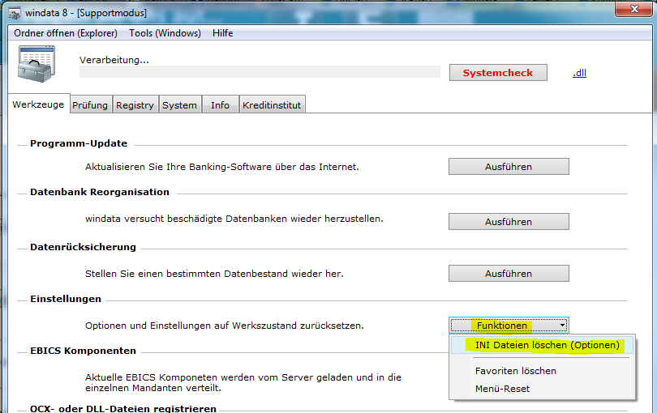
Task: Open the Tools (Windows) menu
Action: click(165, 33)
